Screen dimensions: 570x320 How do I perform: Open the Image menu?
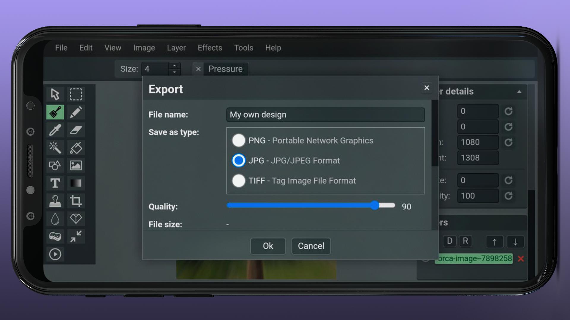(x=144, y=48)
